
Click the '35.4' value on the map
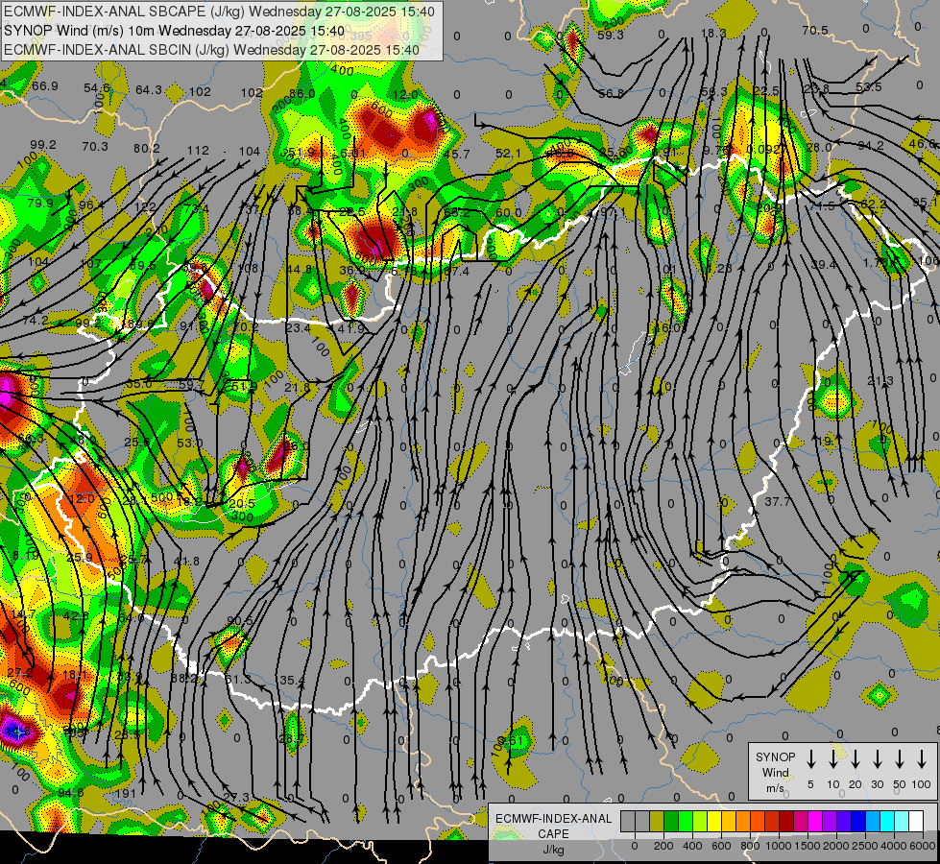pos(291,681)
